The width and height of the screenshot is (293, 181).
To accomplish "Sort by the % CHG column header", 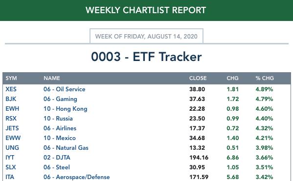I will 265,78.
